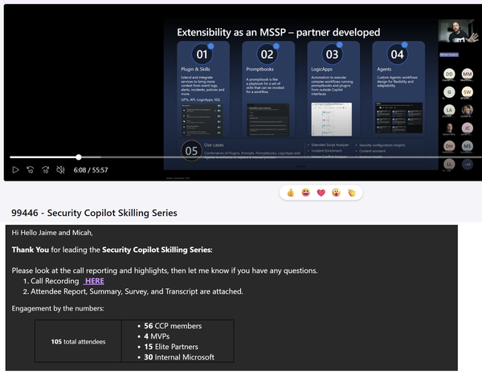This screenshot has width=482, height=374.
Task: Click the 15 Elite Partners line
Action: (171, 347)
